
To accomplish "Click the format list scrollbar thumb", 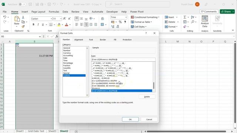I will click(x=154, y=85).
